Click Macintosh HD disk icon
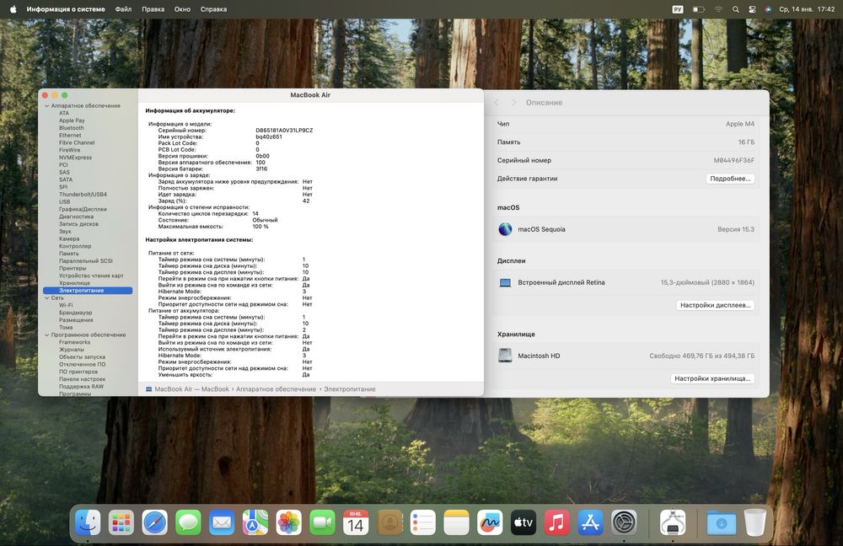This screenshot has height=546, width=843. click(505, 356)
